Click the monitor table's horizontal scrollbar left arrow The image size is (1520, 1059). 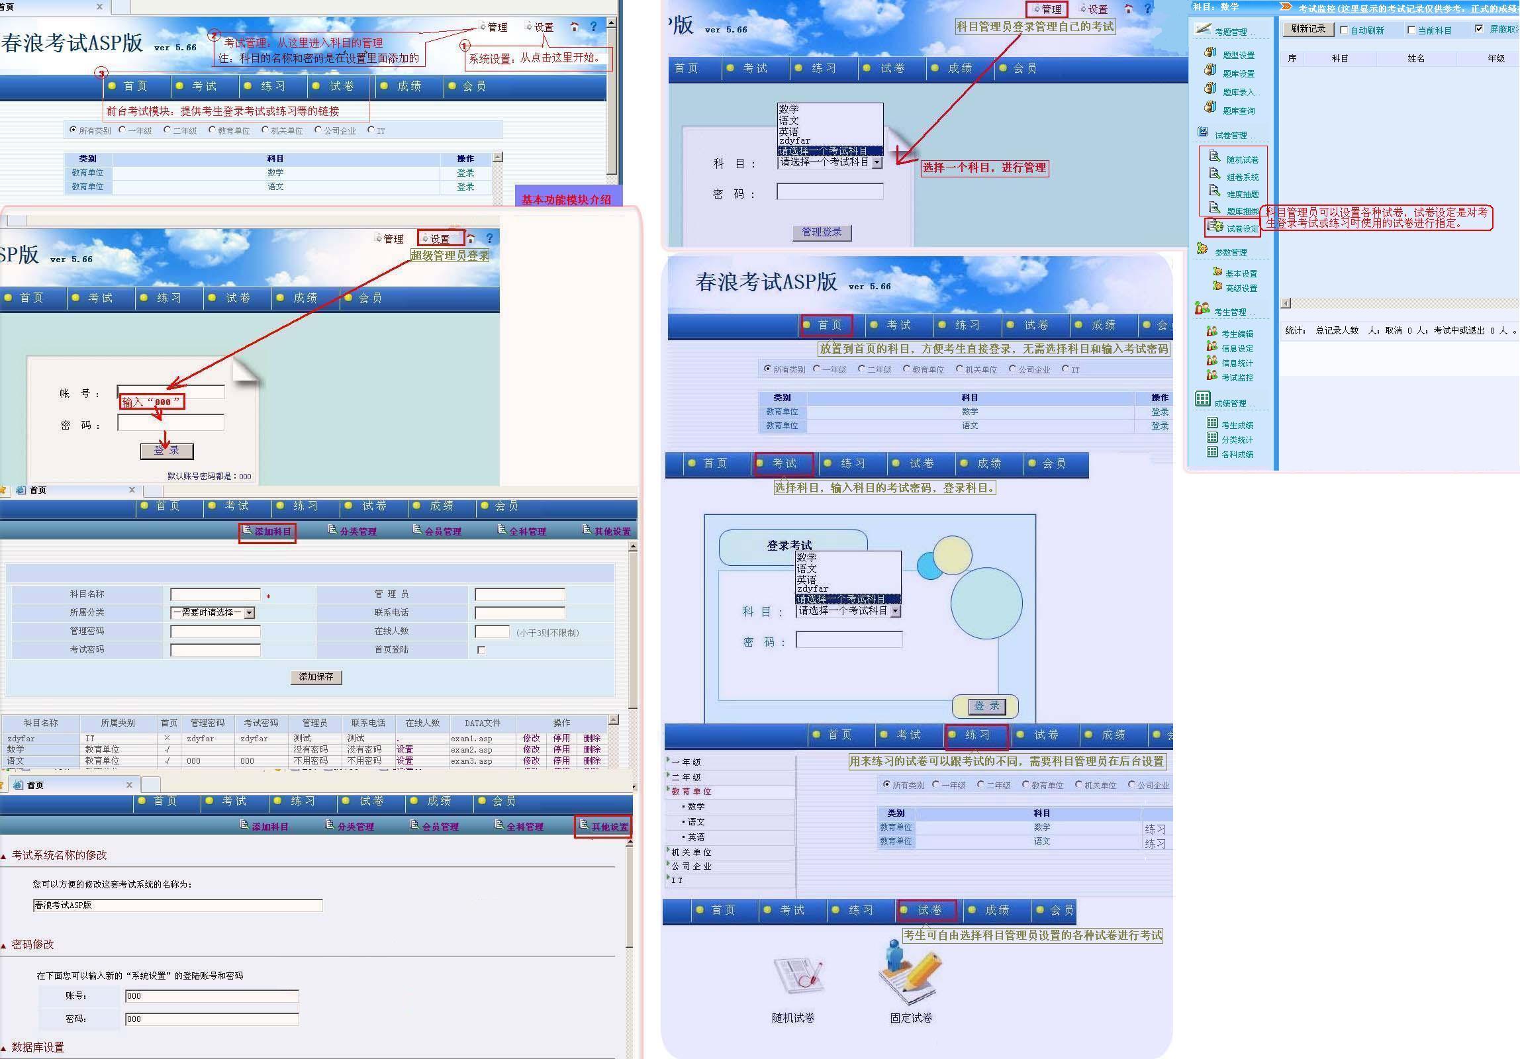[1286, 303]
